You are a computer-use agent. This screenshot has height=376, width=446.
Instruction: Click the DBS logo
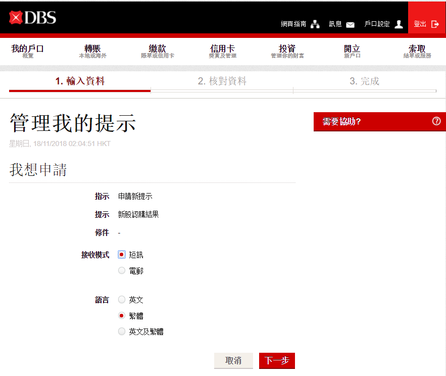click(x=33, y=18)
